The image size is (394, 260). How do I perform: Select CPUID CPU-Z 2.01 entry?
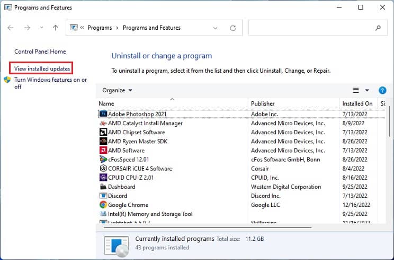point(131,178)
